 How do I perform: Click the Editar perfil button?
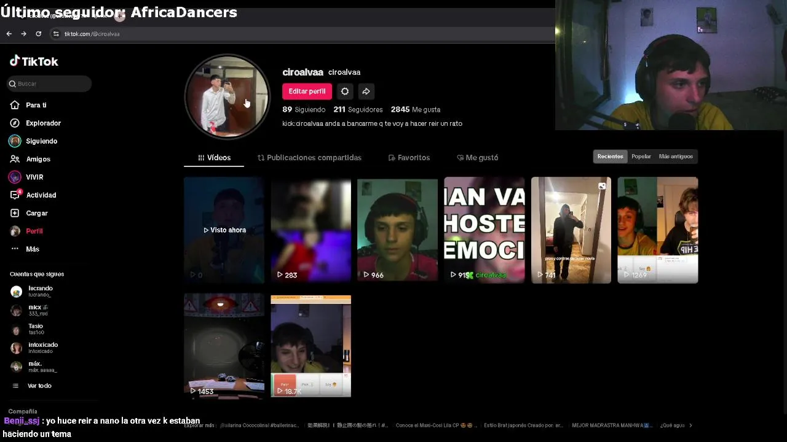pos(307,91)
